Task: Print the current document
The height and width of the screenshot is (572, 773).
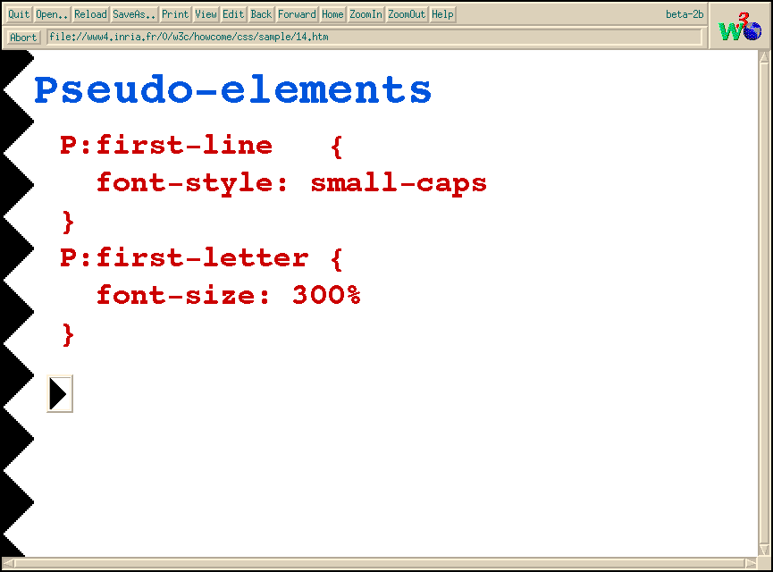Action: pos(175,14)
